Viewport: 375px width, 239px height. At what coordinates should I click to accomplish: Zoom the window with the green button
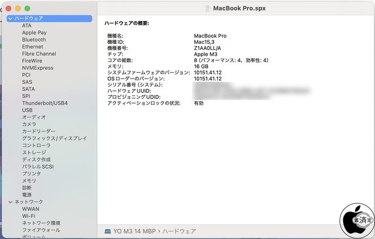pyautogui.click(x=28, y=9)
